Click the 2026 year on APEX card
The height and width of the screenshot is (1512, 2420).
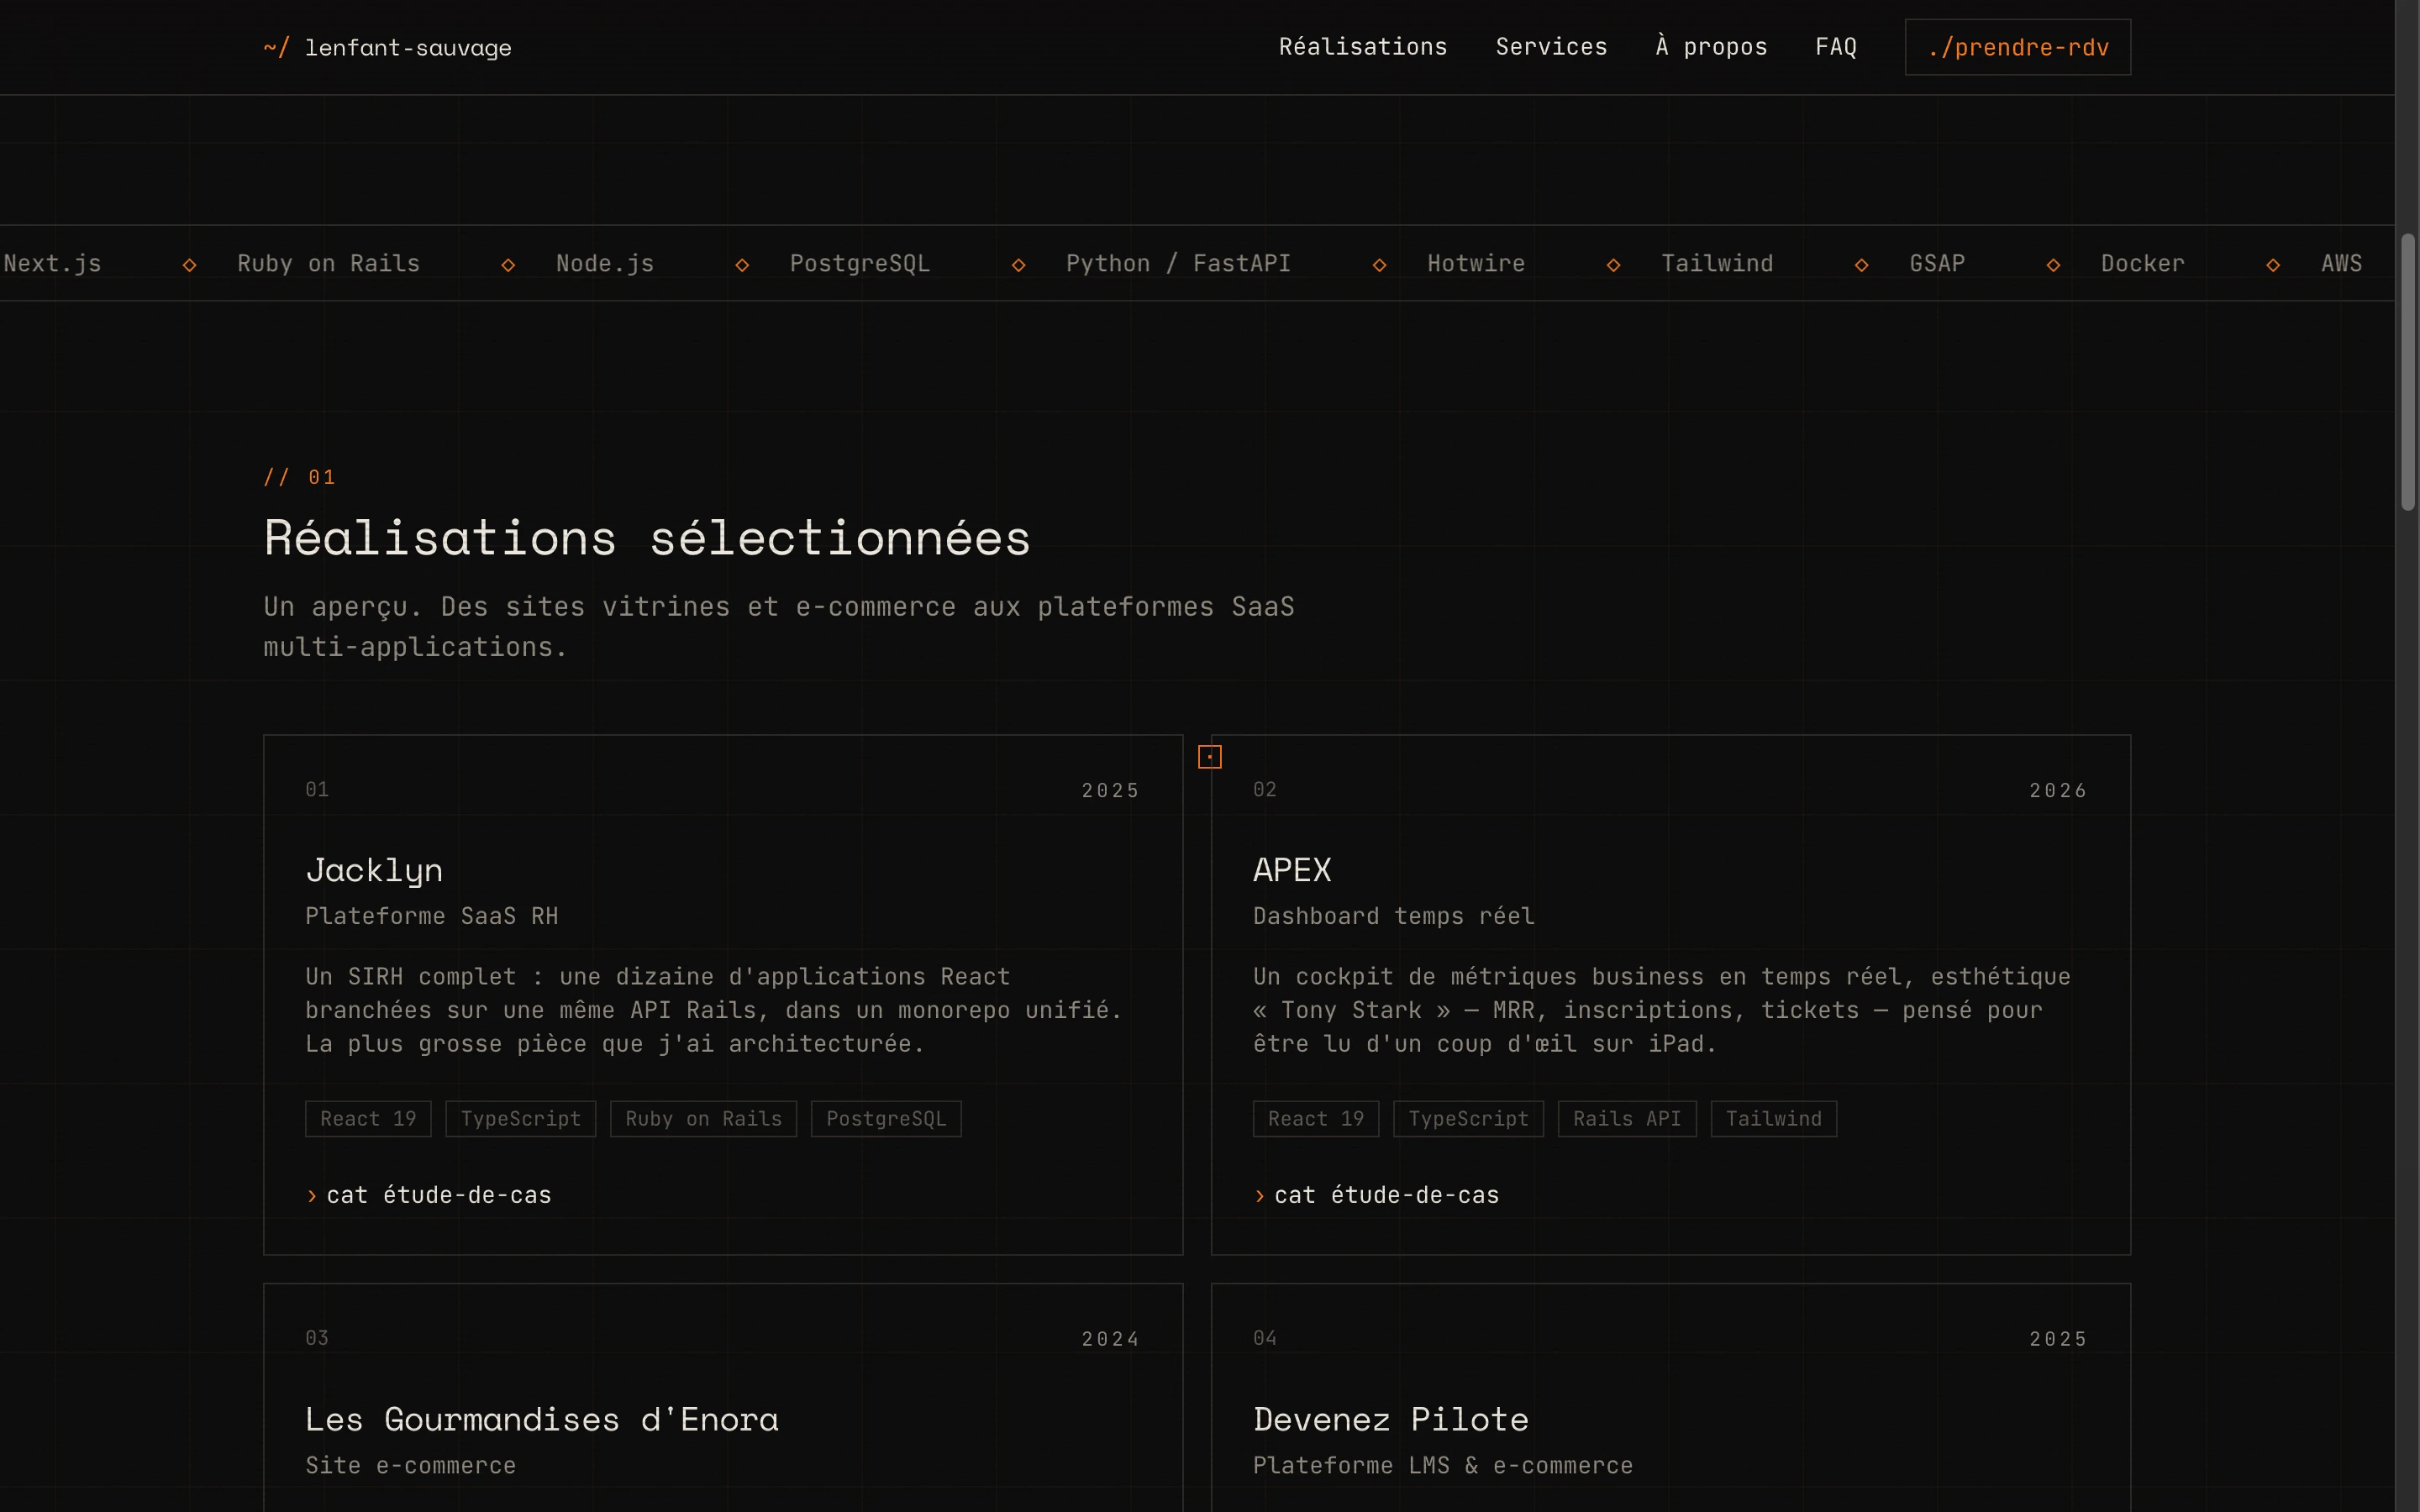point(2058,790)
